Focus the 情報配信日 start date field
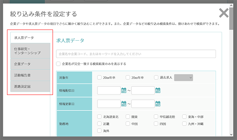Screen dimensions: 237x140 [109, 91]
